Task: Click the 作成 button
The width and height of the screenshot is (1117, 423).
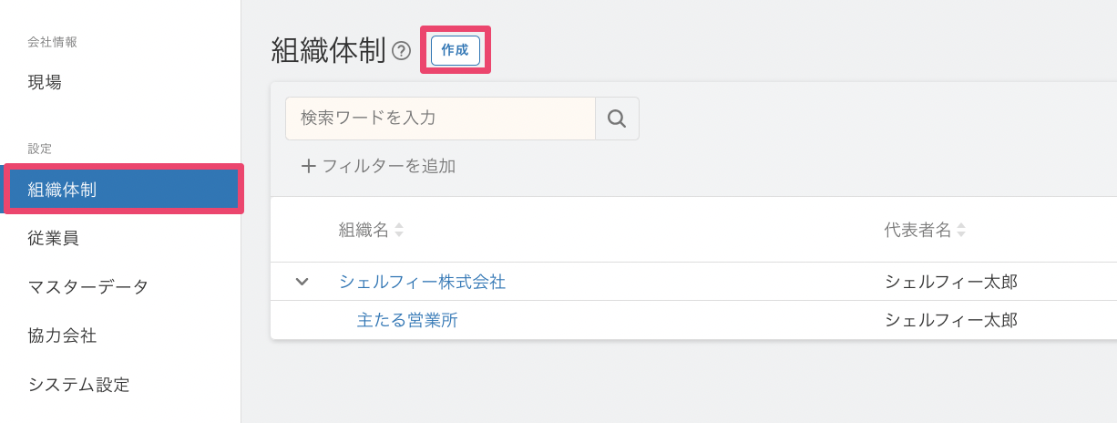Action: pos(455,50)
